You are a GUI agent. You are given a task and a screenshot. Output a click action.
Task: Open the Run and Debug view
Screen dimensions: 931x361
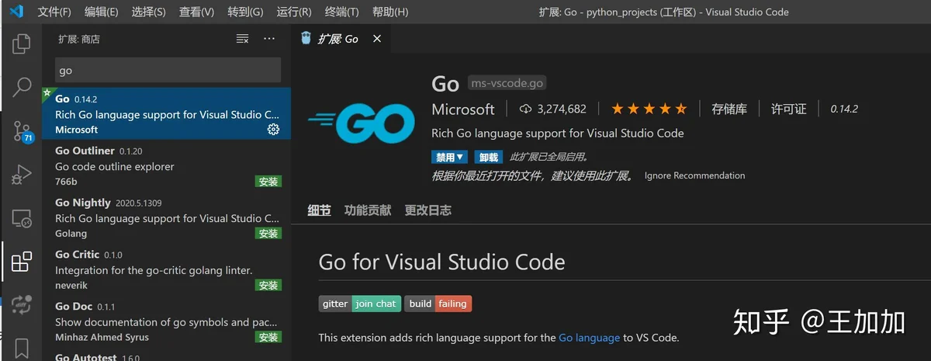22,175
